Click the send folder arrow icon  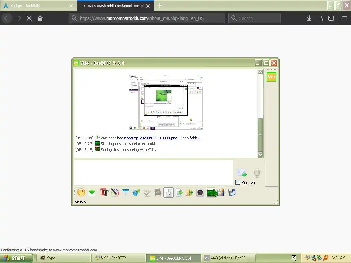click(189, 192)
